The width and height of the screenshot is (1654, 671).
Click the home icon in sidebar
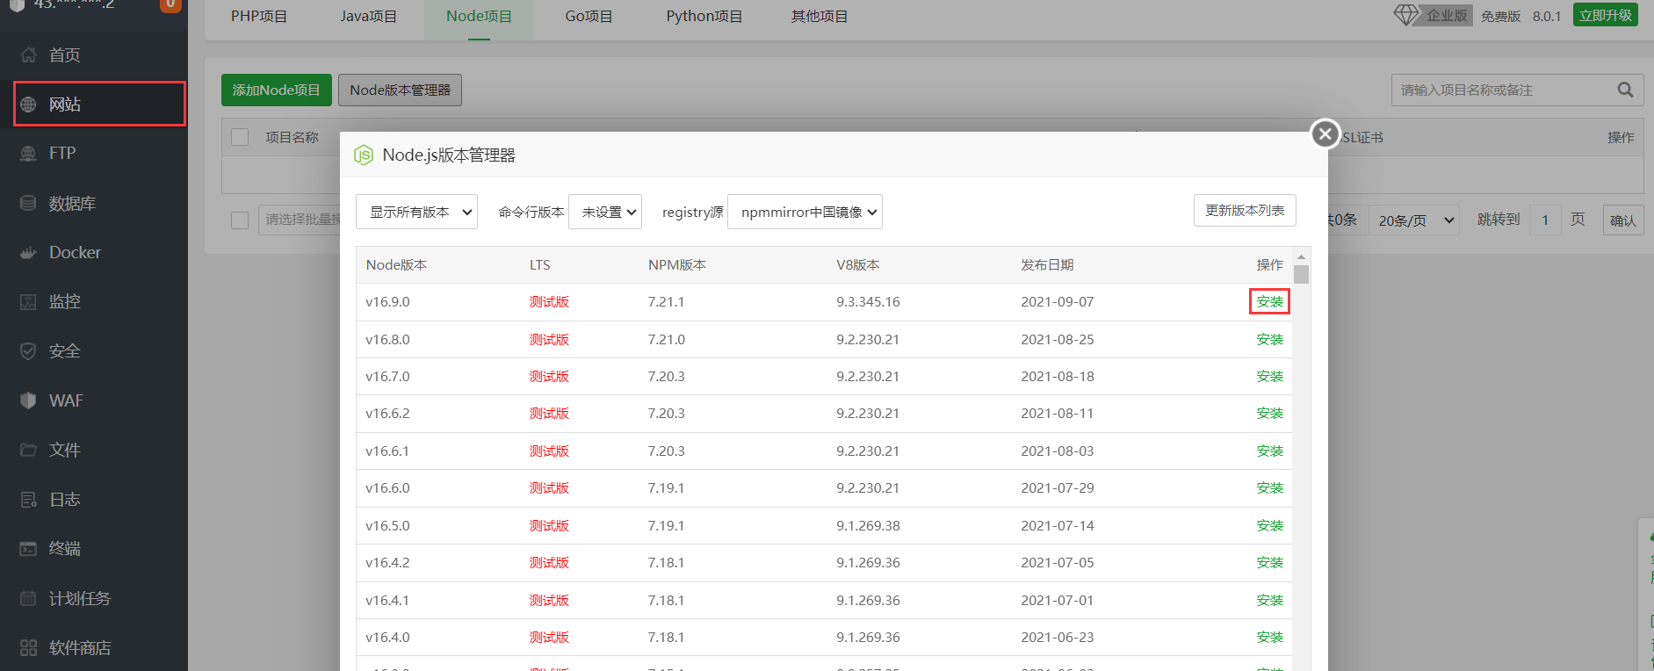[29, 55]
